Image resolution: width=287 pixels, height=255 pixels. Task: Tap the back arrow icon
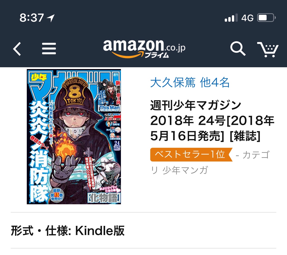click(17, 49)
